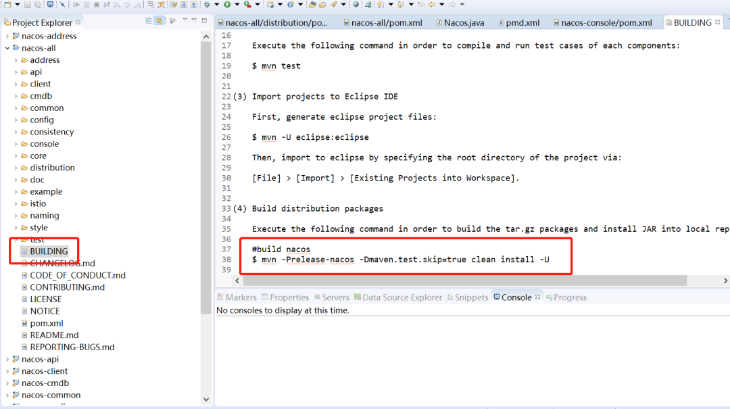Switch to the pmd.xml editor tab
The width and height of the screenshot is (730, 409).
pyautogui.click(x=518, y=22)
